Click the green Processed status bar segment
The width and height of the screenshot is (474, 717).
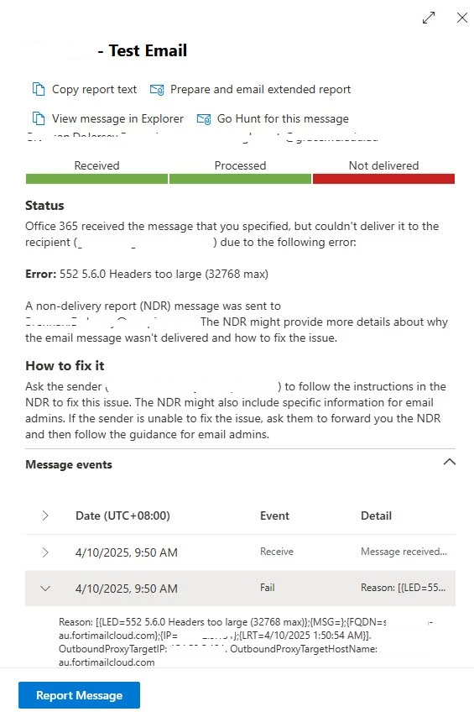click(240, 179)
